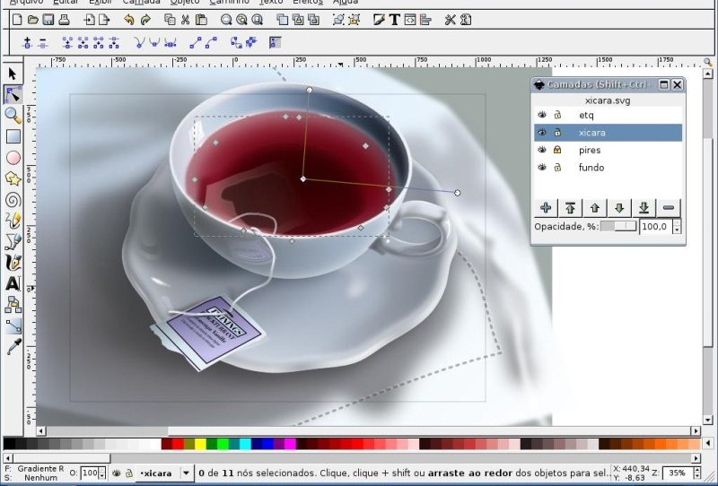This screenshot has width=718, height=486.
Task: Pick the cyan palette swatch
Action: coord(245,444)
